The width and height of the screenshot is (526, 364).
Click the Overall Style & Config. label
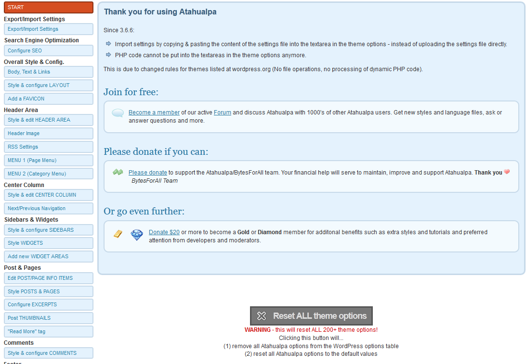point(34,62)
